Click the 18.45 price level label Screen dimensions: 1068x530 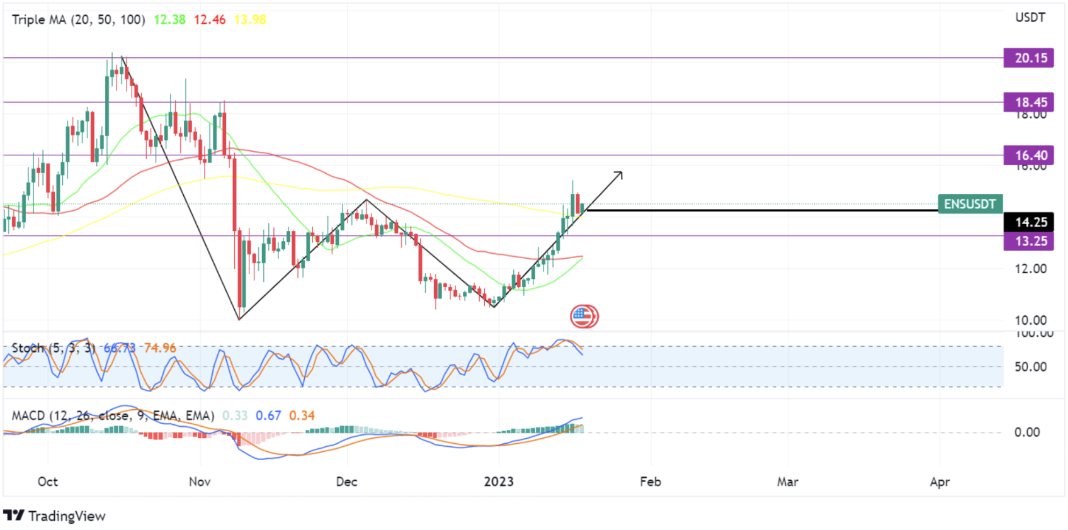tap(1028, 102)
